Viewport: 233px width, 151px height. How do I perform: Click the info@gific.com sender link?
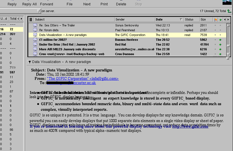[83, 78]
